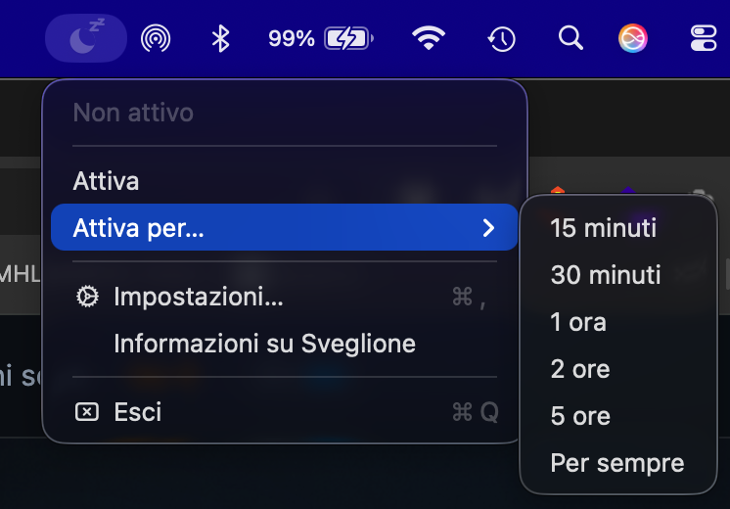Open the Bluetooth menu bar icon
This screenshot has height=509, width=730.
pyautogui.click(x=221, y=38)
